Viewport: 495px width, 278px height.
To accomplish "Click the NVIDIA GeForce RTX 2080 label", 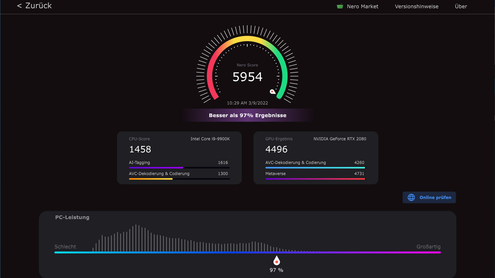I will point(340,139).
